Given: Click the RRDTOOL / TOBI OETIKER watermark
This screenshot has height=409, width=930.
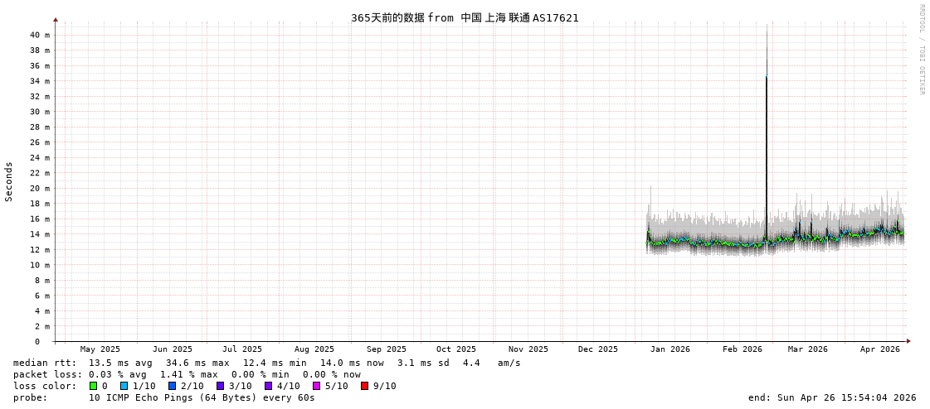Looking at the screenshot, I should point(921,50).
